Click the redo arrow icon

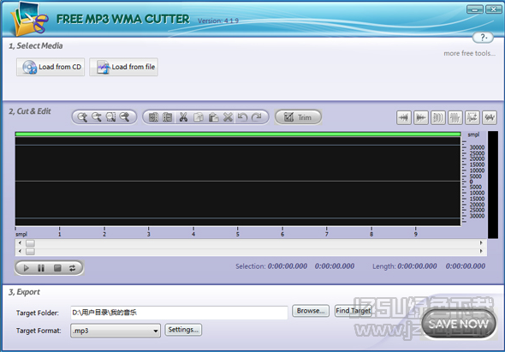coord(257,117)
